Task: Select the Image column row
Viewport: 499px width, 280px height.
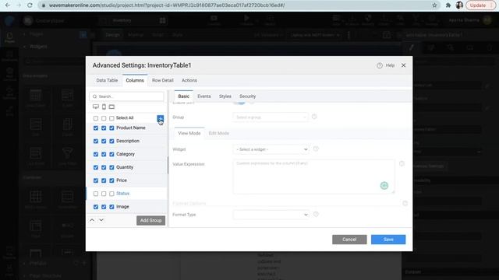Action: [126, 207]
